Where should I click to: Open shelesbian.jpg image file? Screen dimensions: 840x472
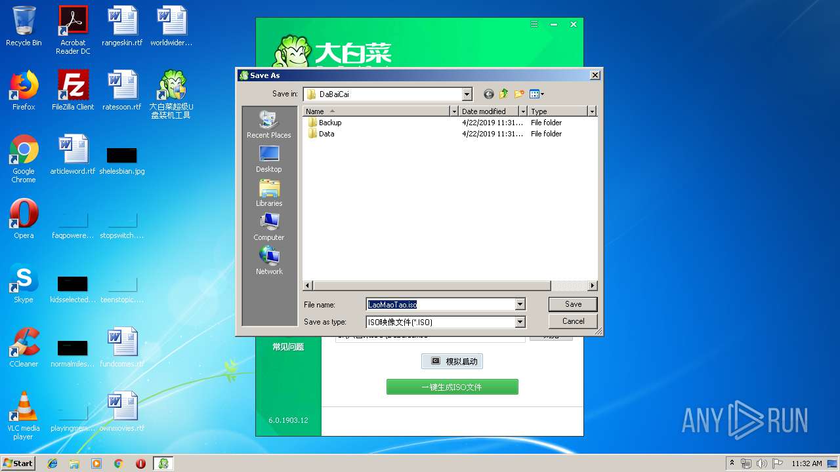122,161
